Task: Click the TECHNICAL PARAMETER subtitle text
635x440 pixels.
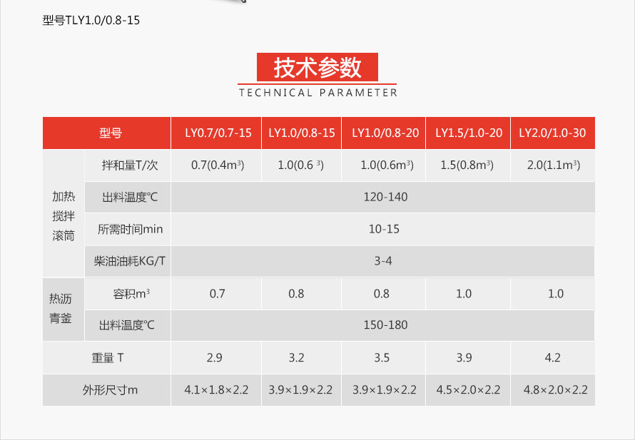Action: [317, 93]
